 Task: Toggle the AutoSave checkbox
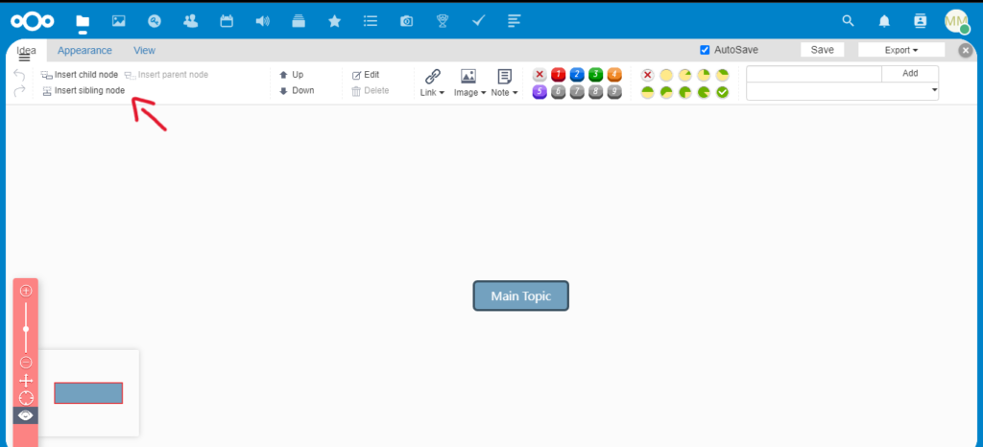pos(705,50)
